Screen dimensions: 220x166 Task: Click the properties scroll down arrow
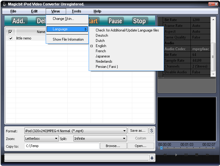[x=213, y=74]
